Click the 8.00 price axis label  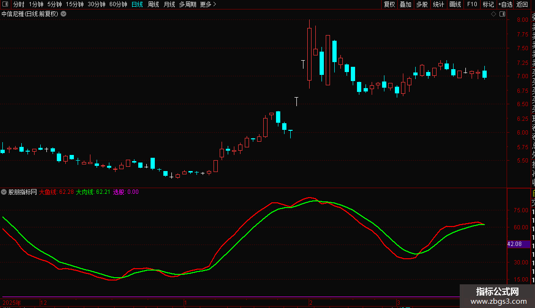click(x=522, y=20)
